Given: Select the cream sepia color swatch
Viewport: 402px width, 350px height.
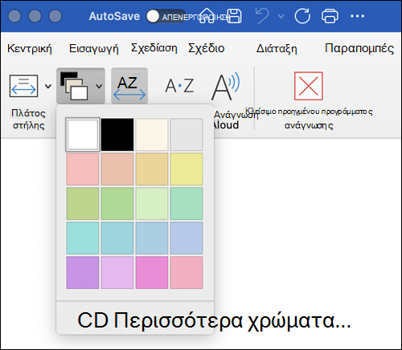Looking at the screenshot, I should pos(152,135).
